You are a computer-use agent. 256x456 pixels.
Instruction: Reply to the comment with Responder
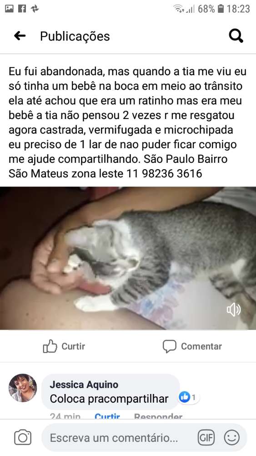158,416
